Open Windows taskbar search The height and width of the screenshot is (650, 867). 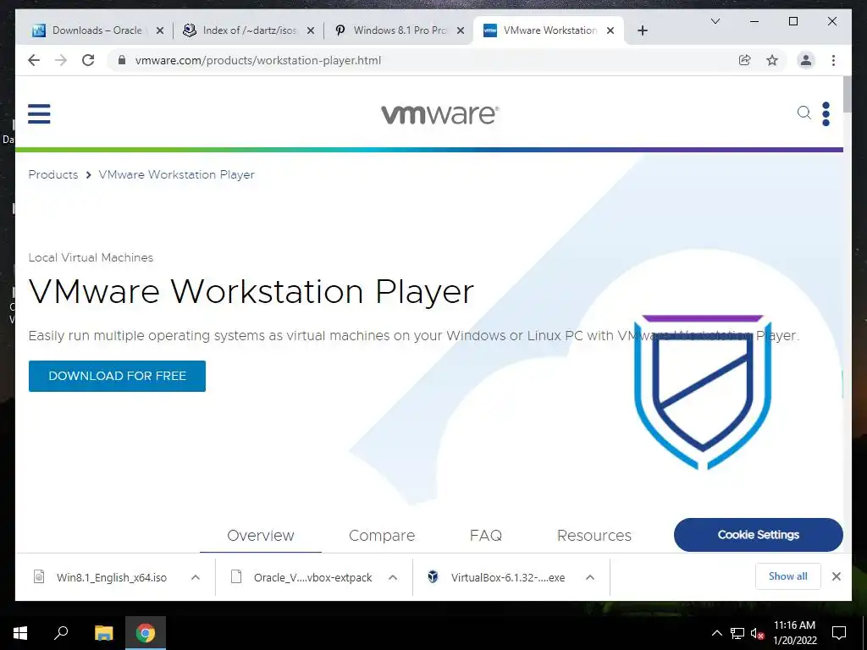pyautogui.click(x=61, y=633)
